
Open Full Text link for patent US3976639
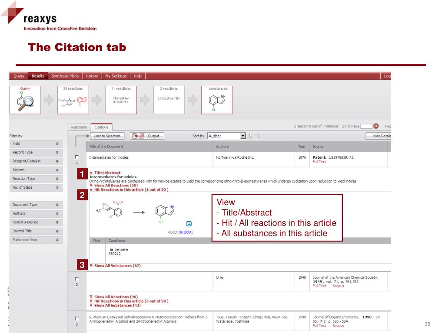319,162
